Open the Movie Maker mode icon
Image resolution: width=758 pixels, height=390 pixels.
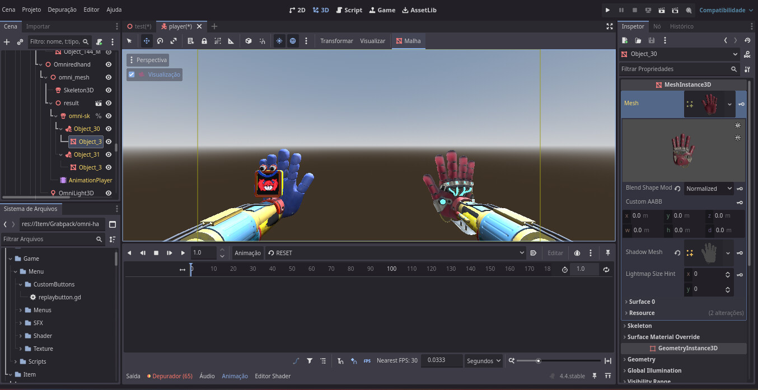coord(689,10)
